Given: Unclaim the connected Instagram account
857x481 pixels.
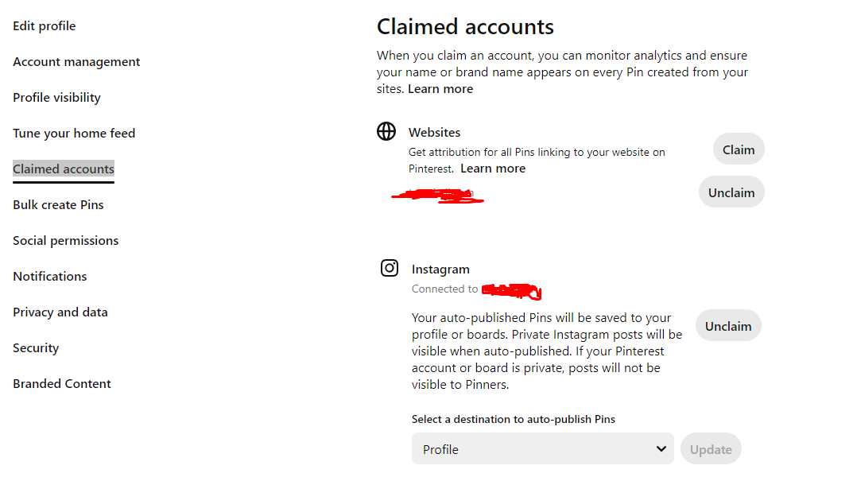Looking at the screenshot, I should pos(728,326).
